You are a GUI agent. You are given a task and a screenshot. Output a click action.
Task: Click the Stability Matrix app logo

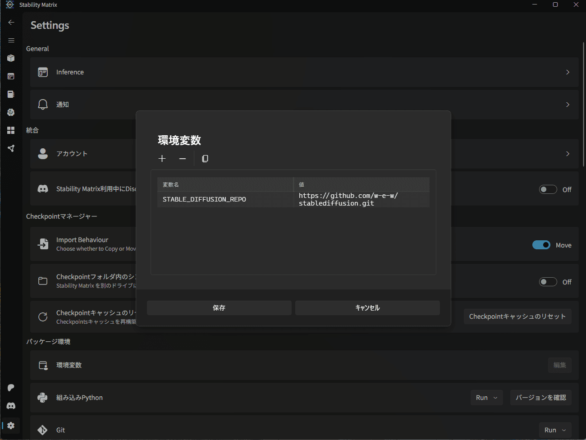pyautogui.click(x=10, y=5)
